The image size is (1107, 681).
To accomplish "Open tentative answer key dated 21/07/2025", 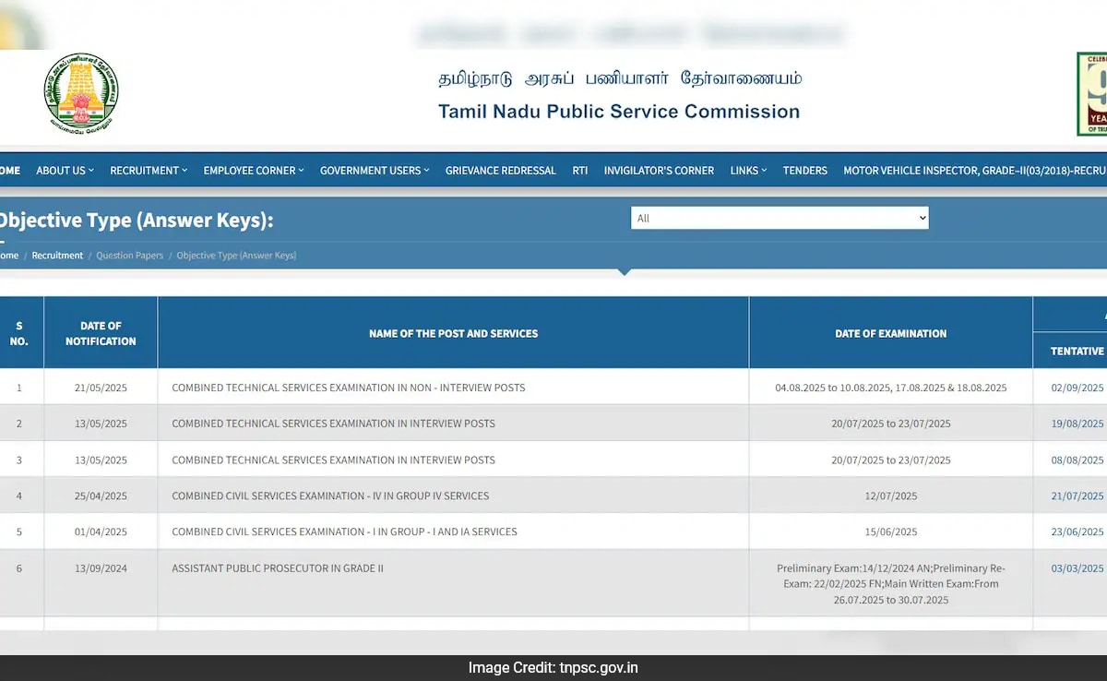I will [x=1077, y=496].
